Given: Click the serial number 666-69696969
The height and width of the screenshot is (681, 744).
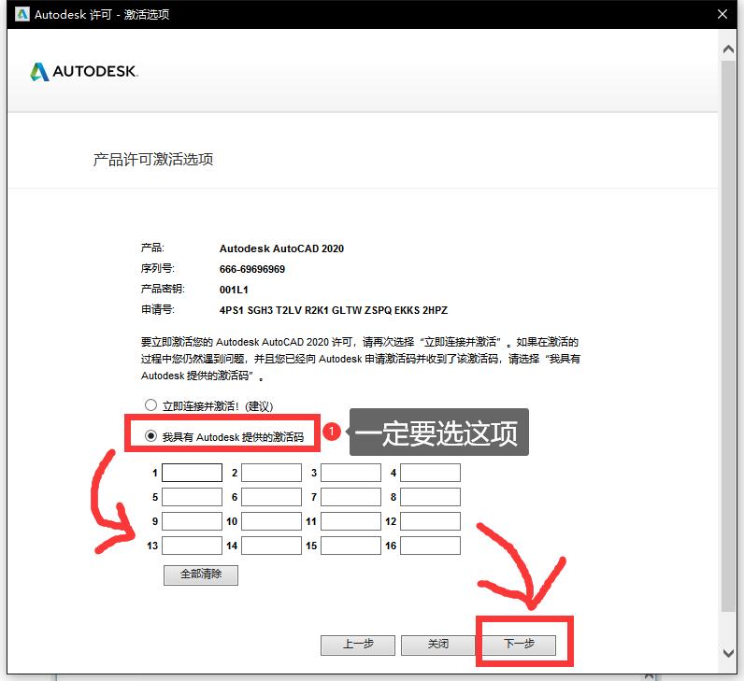Looking at the screenshot, I should [252, 269].
